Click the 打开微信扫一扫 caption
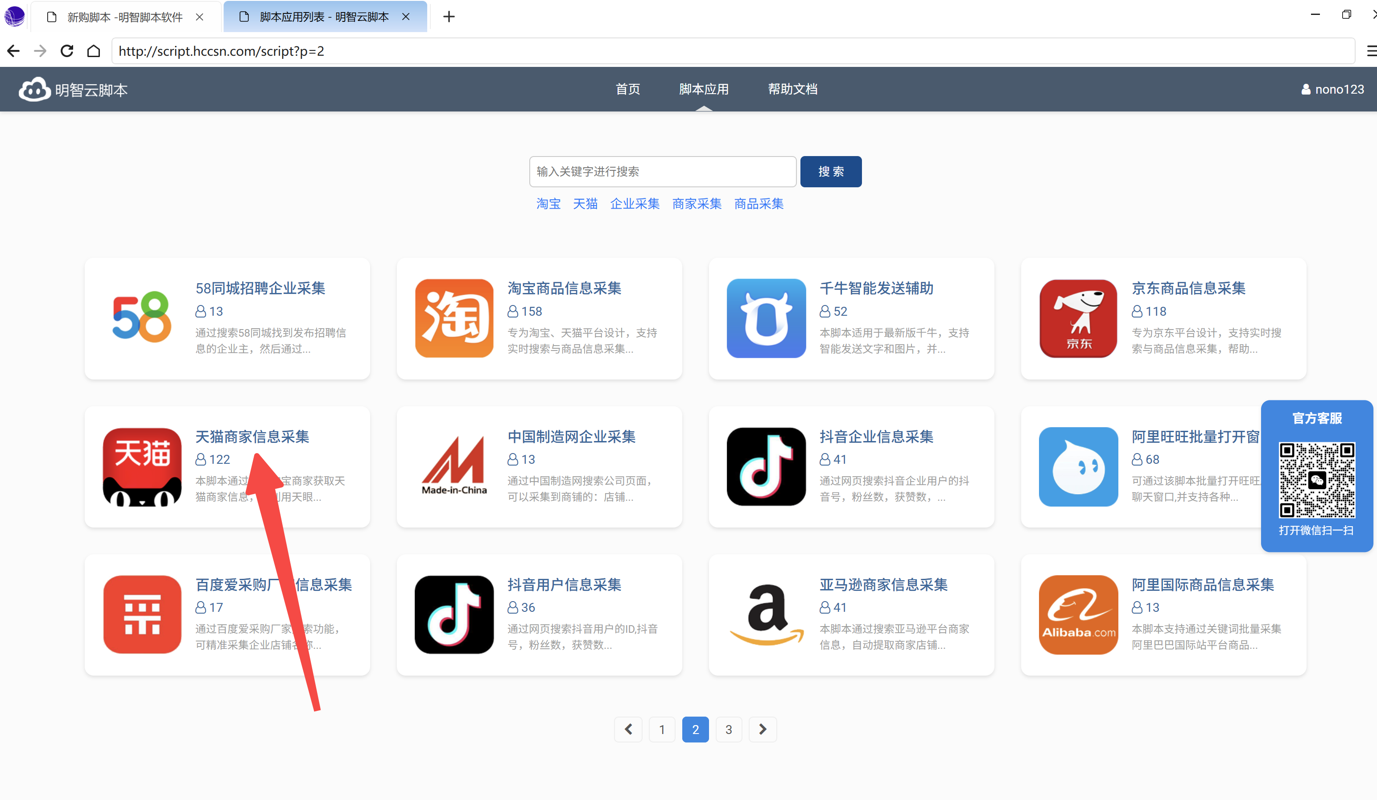 pyautogui.click(x=1316, y=530)
